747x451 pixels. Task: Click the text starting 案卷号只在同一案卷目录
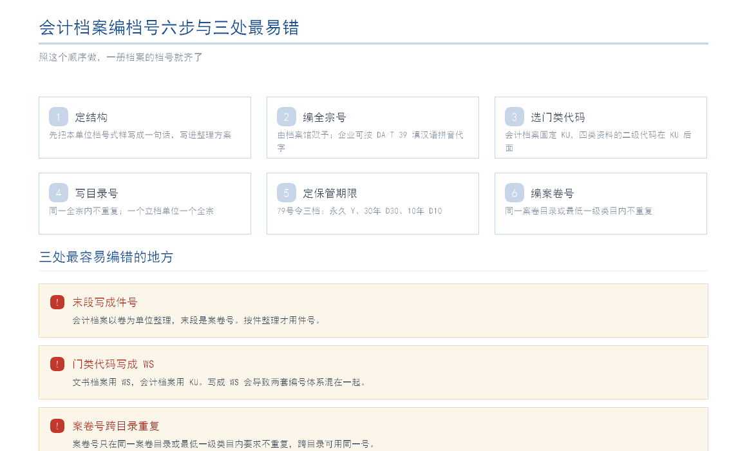(x=223, y=444)
